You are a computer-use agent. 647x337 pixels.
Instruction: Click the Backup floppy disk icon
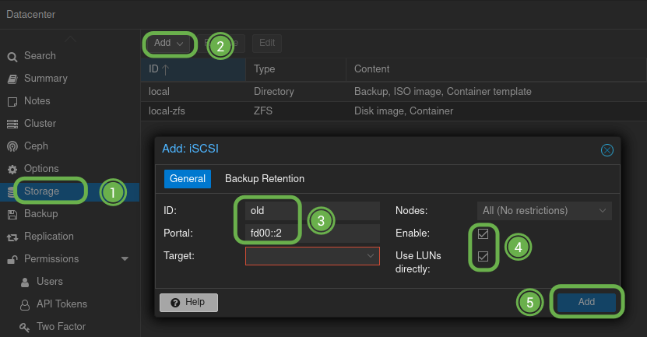12,215
